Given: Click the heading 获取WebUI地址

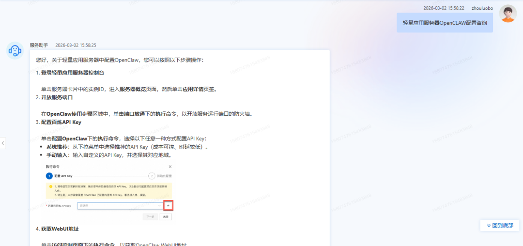Looking at the screenshot, I should coord(60,229).
